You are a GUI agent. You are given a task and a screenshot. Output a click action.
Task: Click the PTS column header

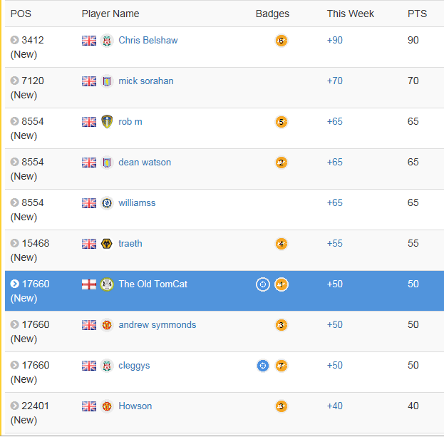pyautogui.click(x=417, y=14)
